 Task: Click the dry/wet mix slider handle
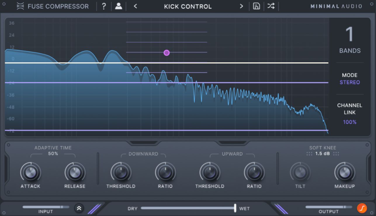pyautogui.click(x=235, y=208)
